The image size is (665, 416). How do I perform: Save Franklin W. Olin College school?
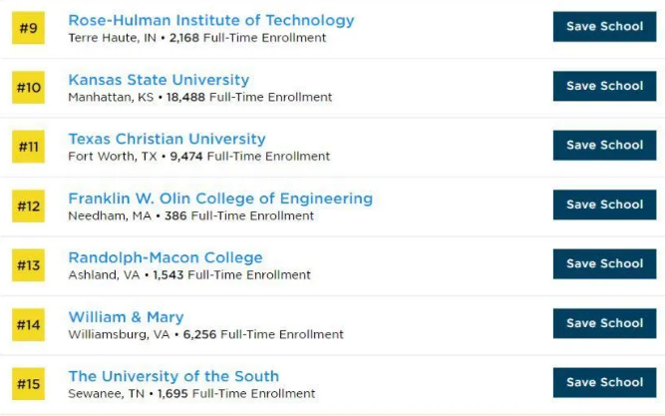[604, 205]
